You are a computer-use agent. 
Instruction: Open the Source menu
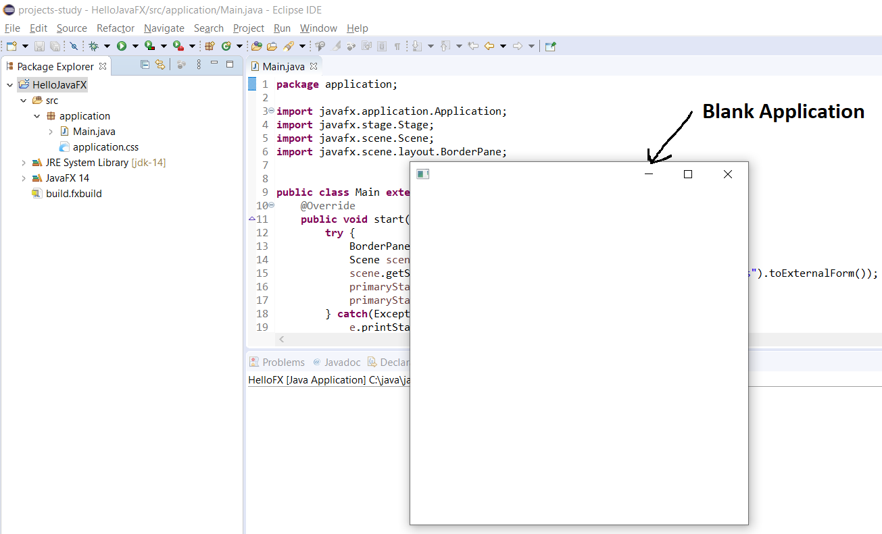tap(72, 28)
